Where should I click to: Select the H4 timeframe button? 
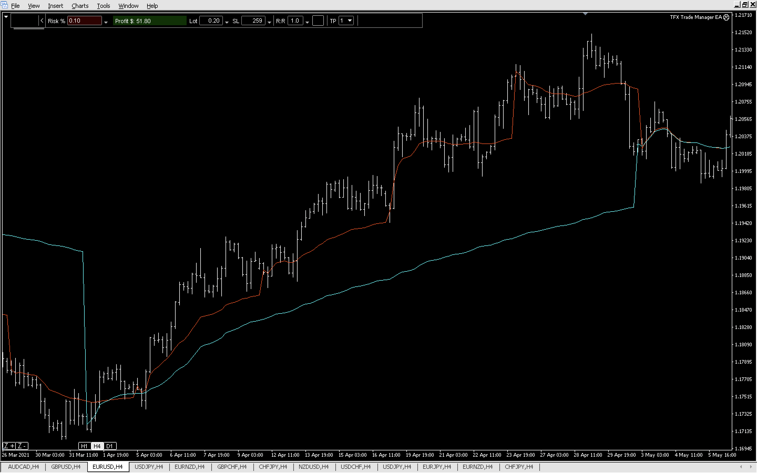pos(97,446)
